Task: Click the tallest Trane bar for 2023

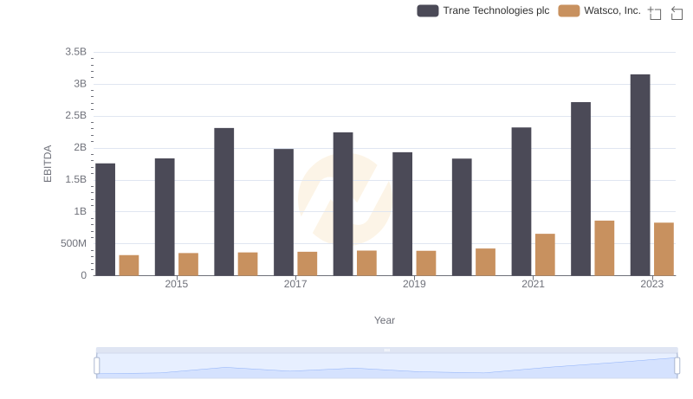Action: pos(640,175)
